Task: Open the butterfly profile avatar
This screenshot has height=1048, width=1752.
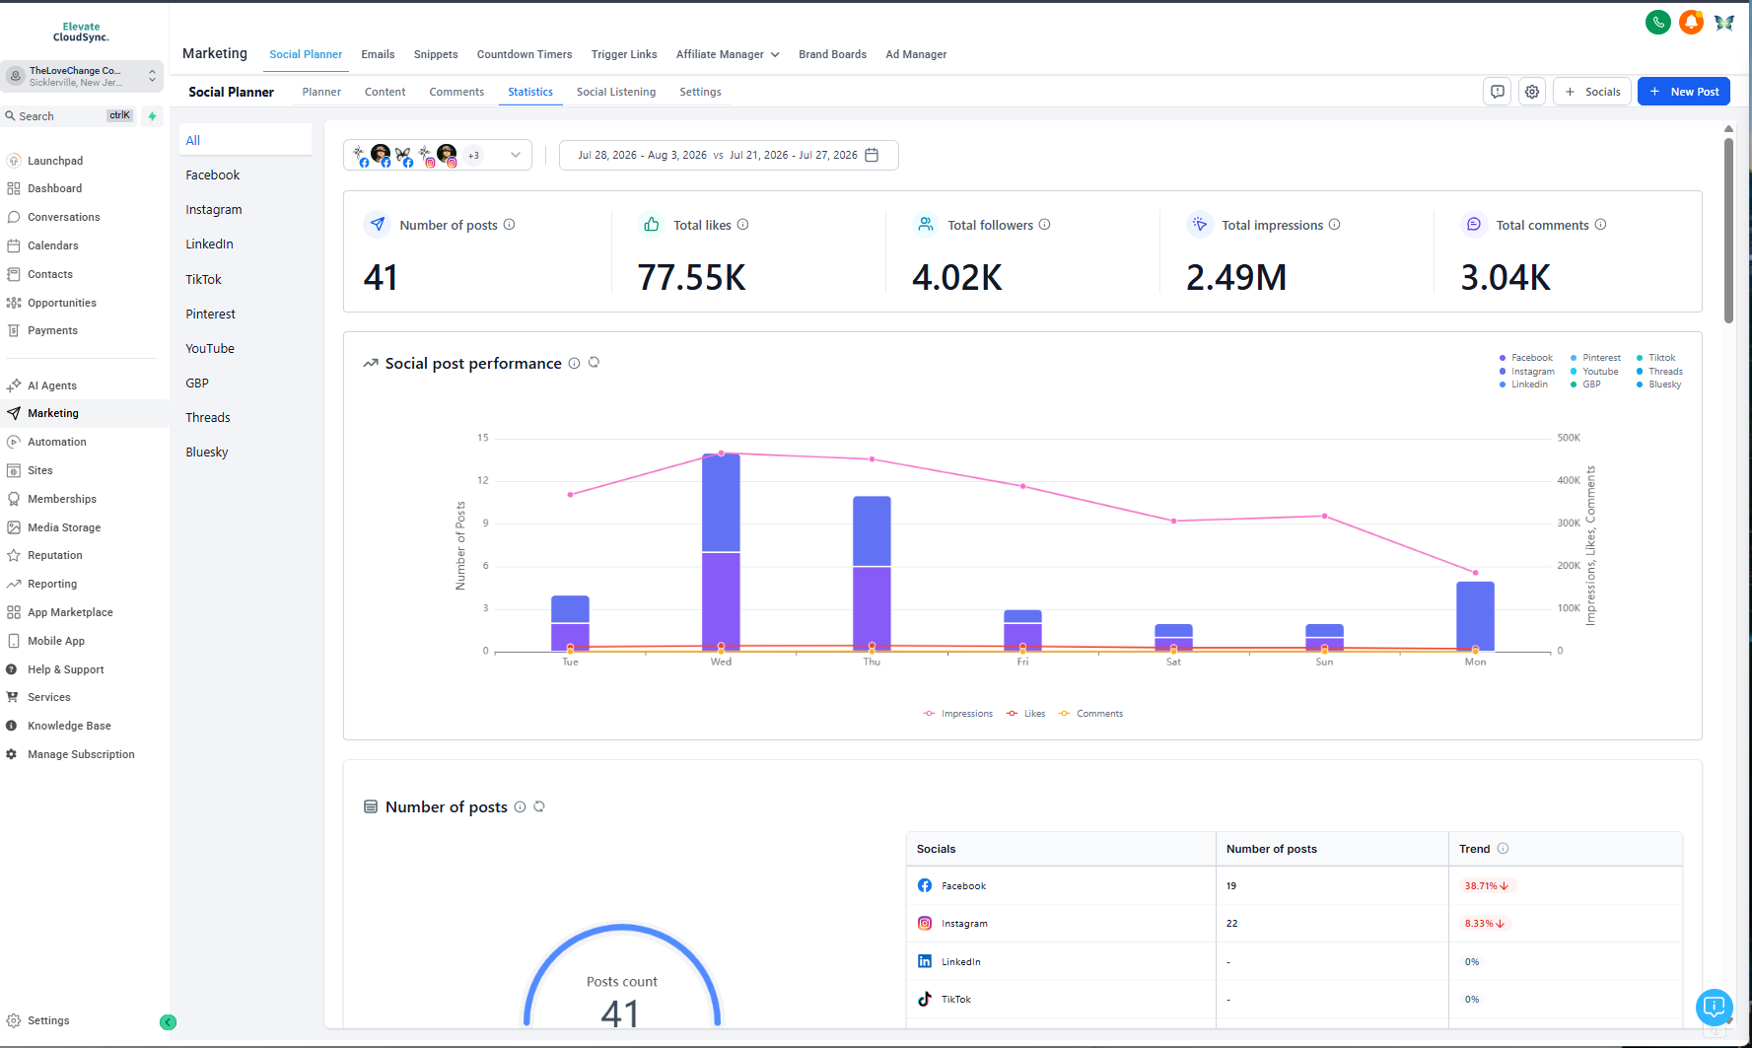Action: click(x=1724, y=22)
